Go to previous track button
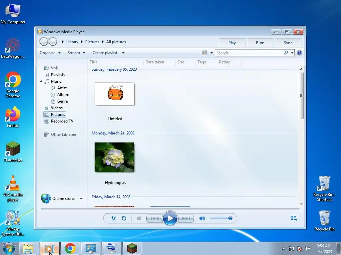341x255 pixels. (x=155, y=218)
